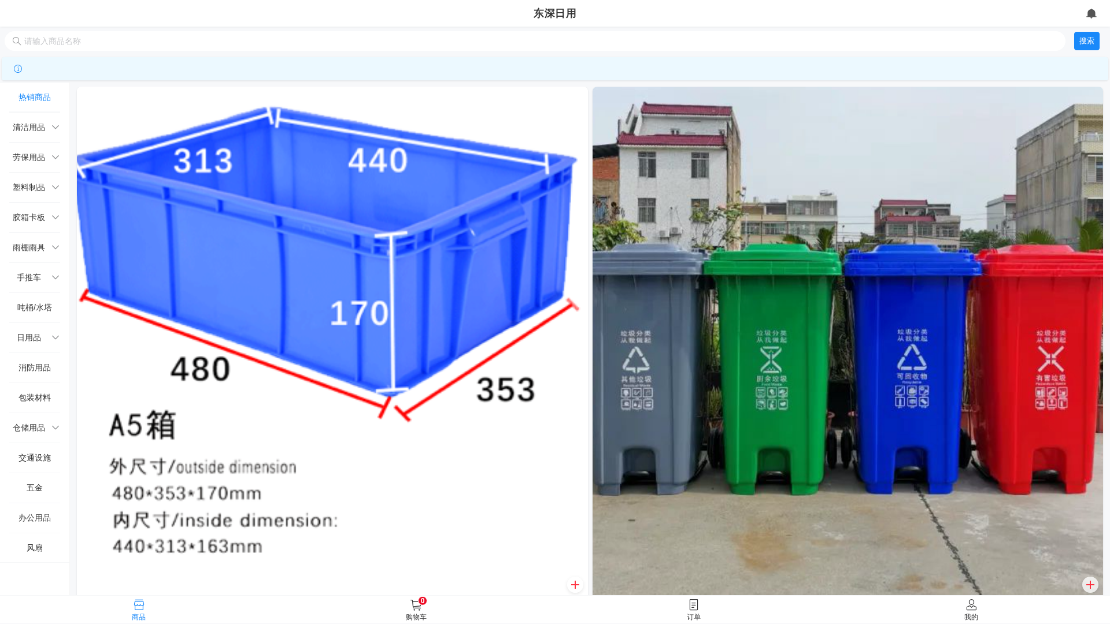Click the search magnifier icon
Viewport: 1110px width, 624px height.
coord(17,41)
